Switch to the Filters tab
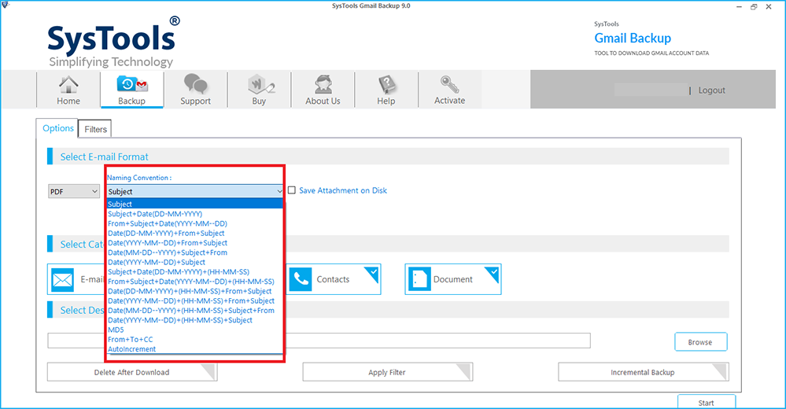The image size is (786, 409). pyautogui.click(x=95, y=129)
